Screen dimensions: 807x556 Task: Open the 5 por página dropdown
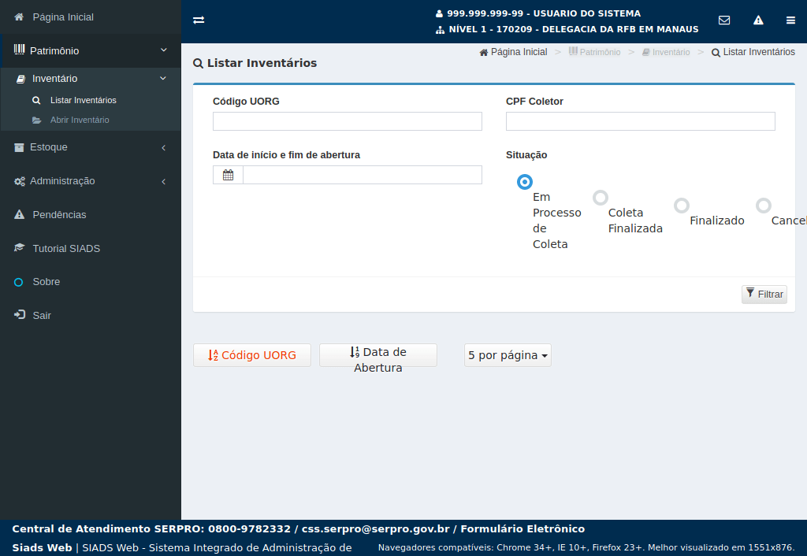click(508, 355)
